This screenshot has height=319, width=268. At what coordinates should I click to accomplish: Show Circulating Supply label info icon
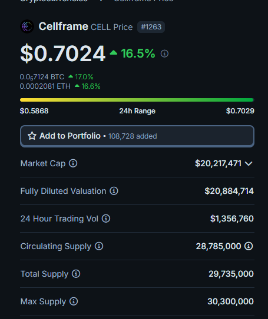click(x=99, y=246)
